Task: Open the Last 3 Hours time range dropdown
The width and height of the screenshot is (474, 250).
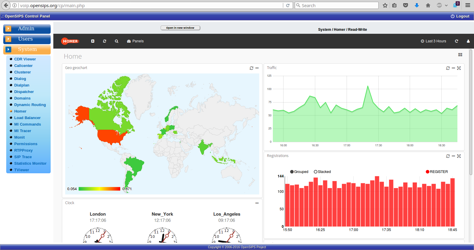Action: (433, 41)
